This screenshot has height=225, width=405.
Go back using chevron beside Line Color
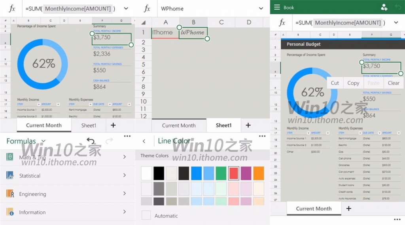(x=144, y=141)
